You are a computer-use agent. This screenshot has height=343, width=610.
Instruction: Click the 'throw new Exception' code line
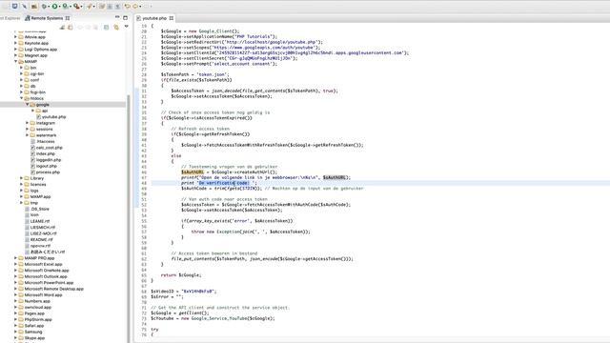point(251,232)
